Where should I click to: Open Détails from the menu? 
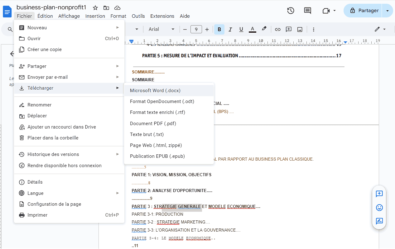pyautogui.click(x=69, y=182)
